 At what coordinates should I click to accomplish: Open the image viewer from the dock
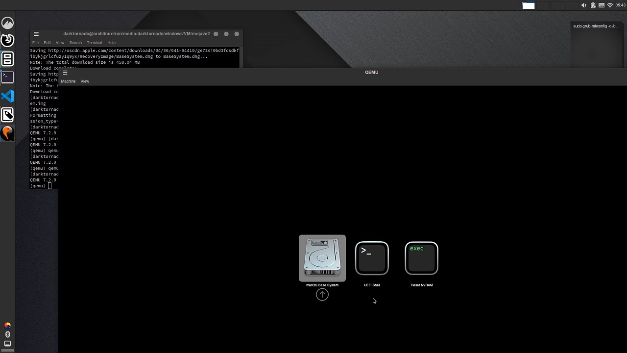point(7,115)
